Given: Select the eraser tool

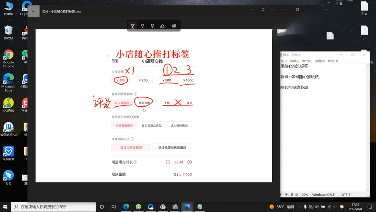Looking at the screenshot, I should click(x=162, y=26).
